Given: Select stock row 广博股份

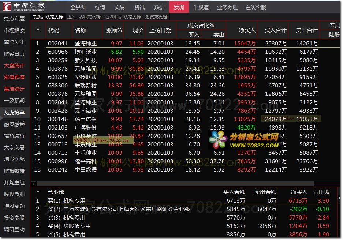Looking at the screenshot, I should coord(185,127).
